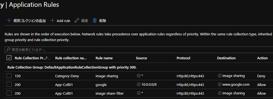Click App-Coll01 in the google row
The width and height of the screenshot is (273, 99).
(x=64, y=85)
